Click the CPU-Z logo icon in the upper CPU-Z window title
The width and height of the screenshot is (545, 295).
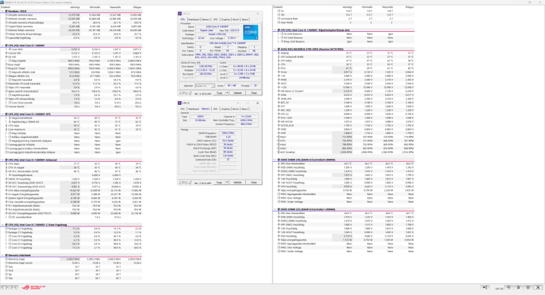tap(180, 14)
